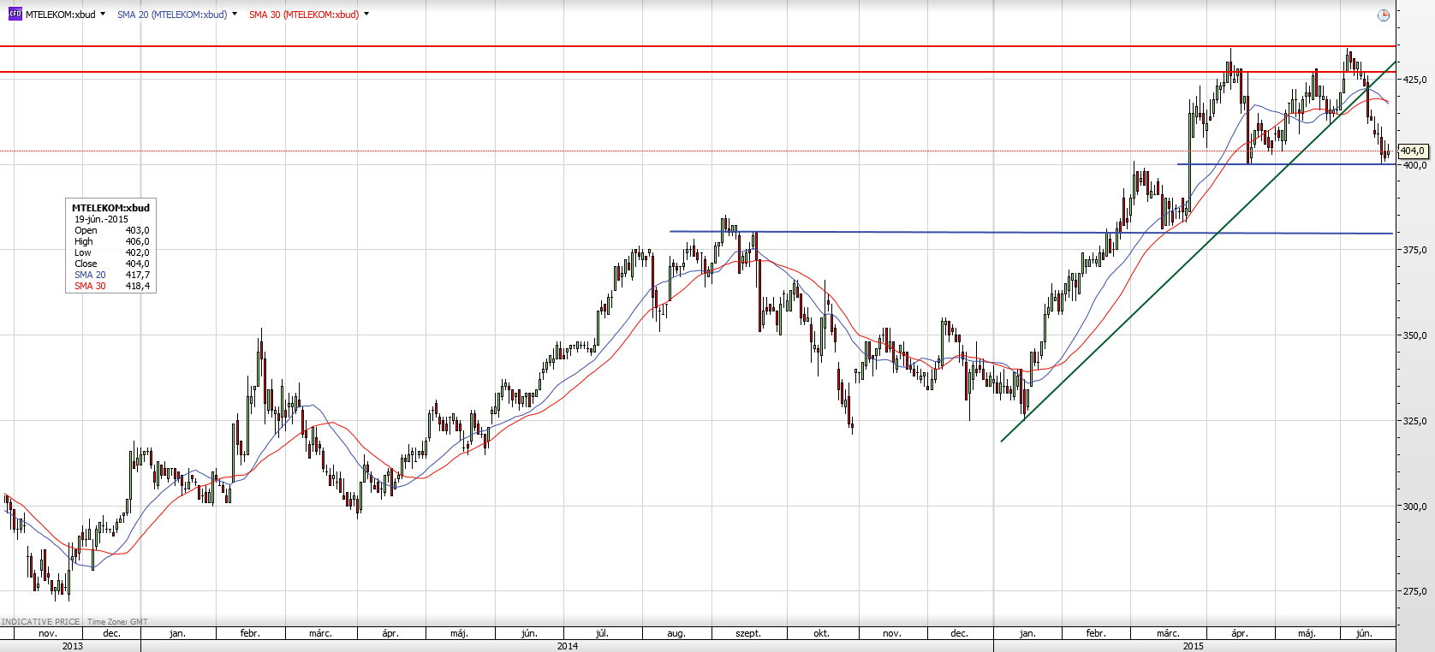1435x652 pixels.
Task: Click the SMA 30 418,4 row in info box
Action: 111,286
